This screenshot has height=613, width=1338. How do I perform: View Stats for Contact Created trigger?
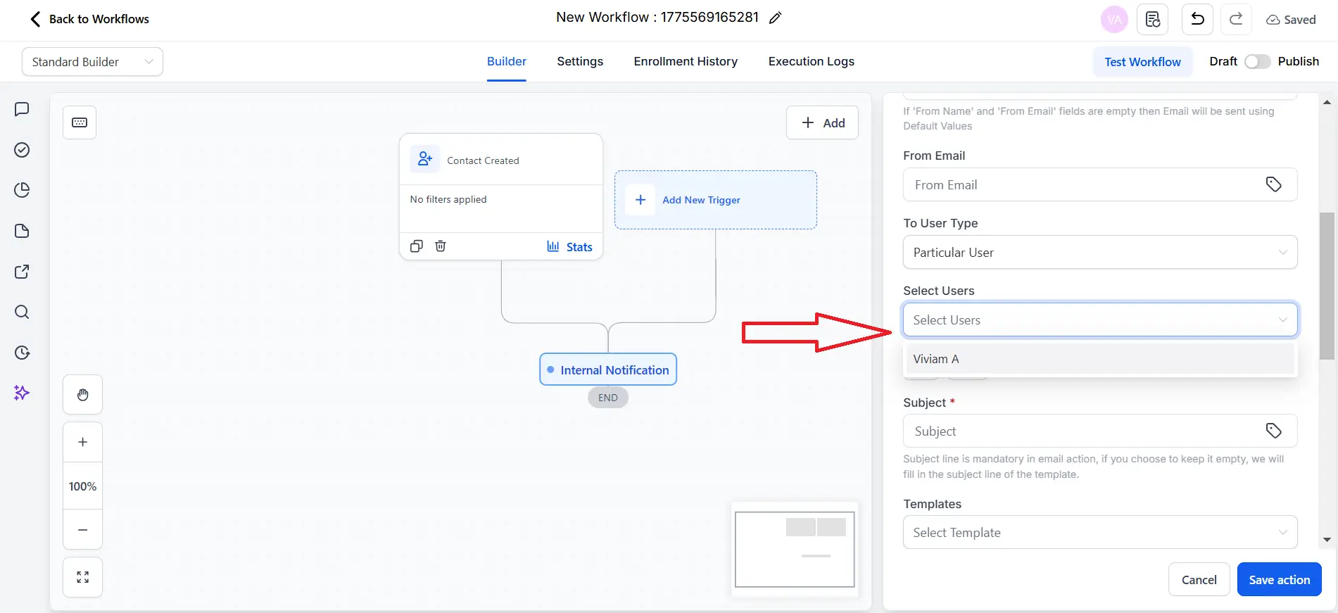(x=569, y=247)
